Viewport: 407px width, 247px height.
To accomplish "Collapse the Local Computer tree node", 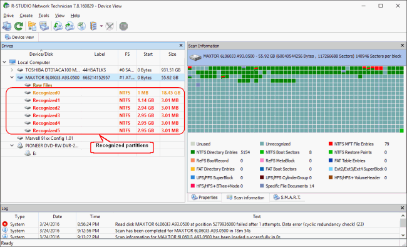I will (x=4, y=63).
